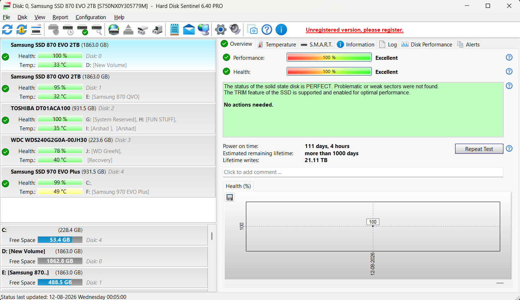This screenshot has height=300, width=520.
Task: Click the yellow 49 °C temperature bar
Action: (60, 192)
